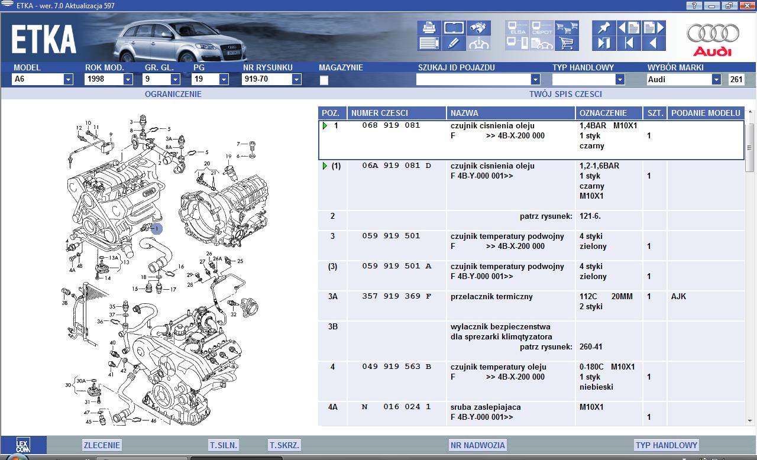Open the ROK MOD. dropdown showing 1998
This screenshot has height=460, width=757.
128,79
